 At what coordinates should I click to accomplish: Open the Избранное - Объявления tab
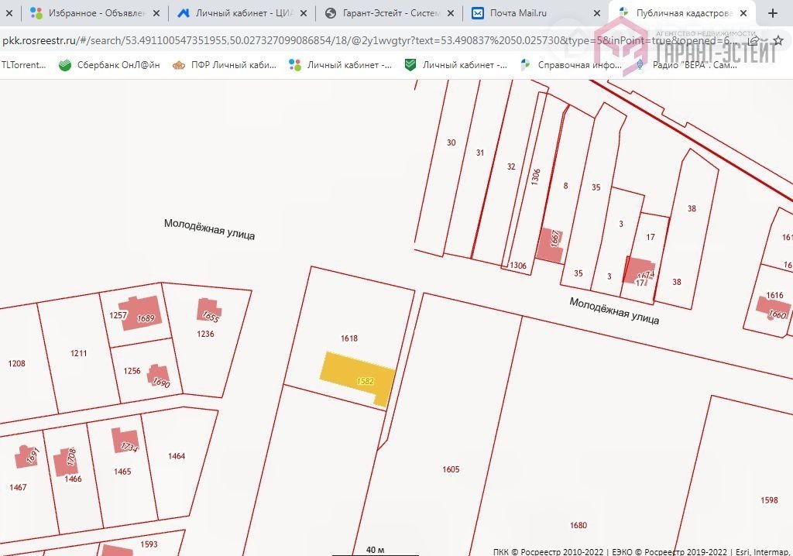[89, 13]
